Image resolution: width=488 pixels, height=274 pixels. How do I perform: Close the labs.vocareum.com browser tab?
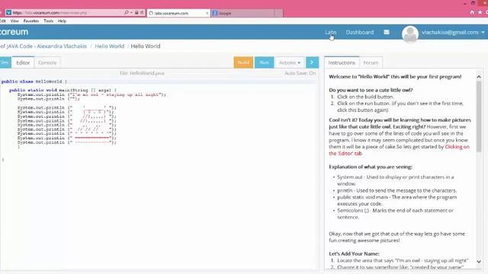[207, 13]
